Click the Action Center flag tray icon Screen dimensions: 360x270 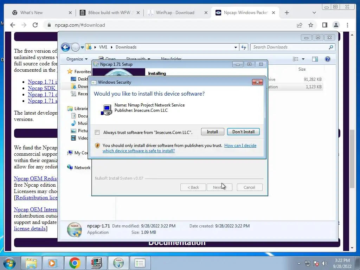tap(316, 263)
